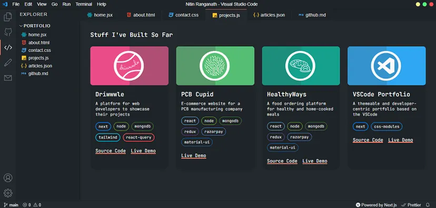Open the settings gear icon
The width and height of the screenshot is (436, 208).
coord(8,193)
